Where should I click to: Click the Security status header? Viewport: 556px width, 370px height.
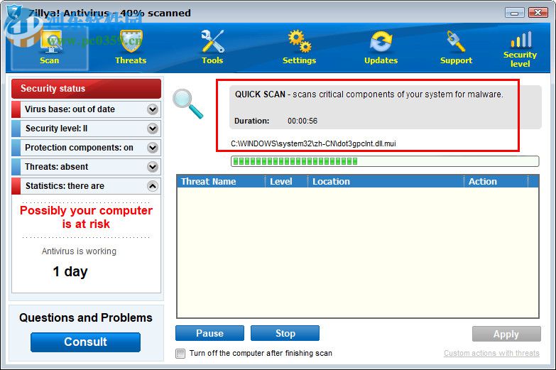click(86, 88)
